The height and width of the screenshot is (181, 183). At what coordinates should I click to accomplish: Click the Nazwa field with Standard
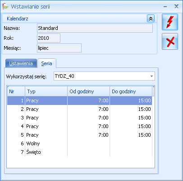point(95,28)
